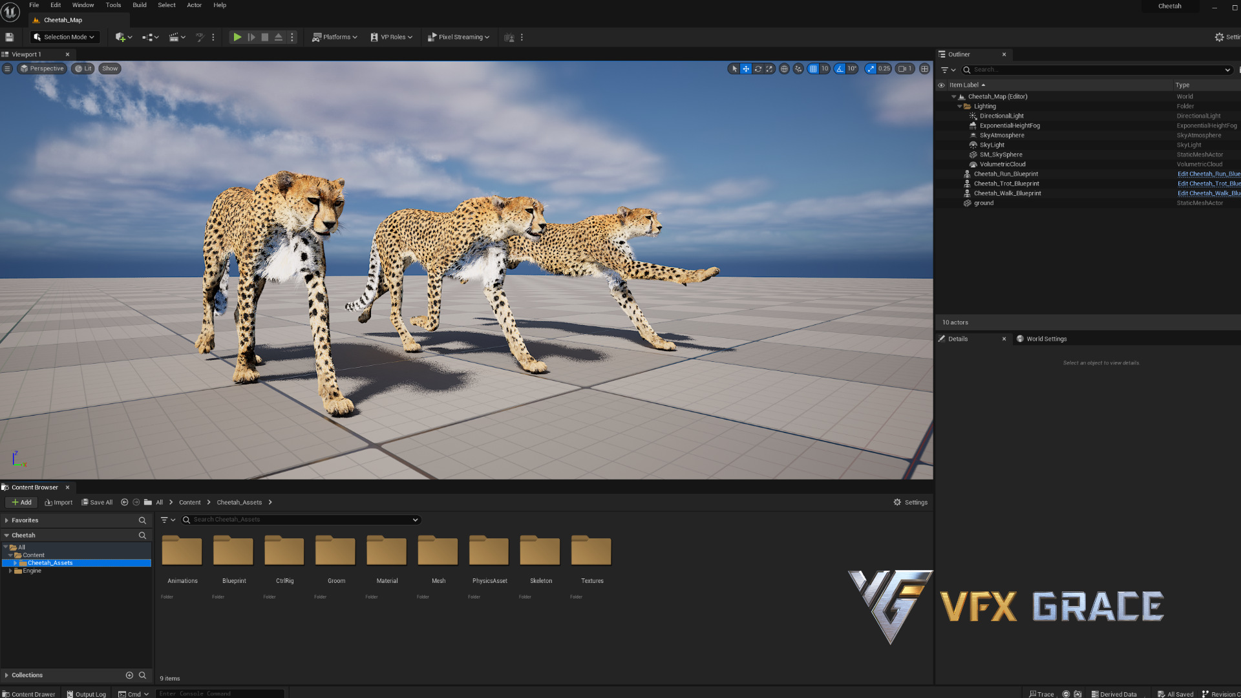The image size is (1241, 698).
Task: Collapse the Lighting folder in Outliner
Action: [960, 107]
